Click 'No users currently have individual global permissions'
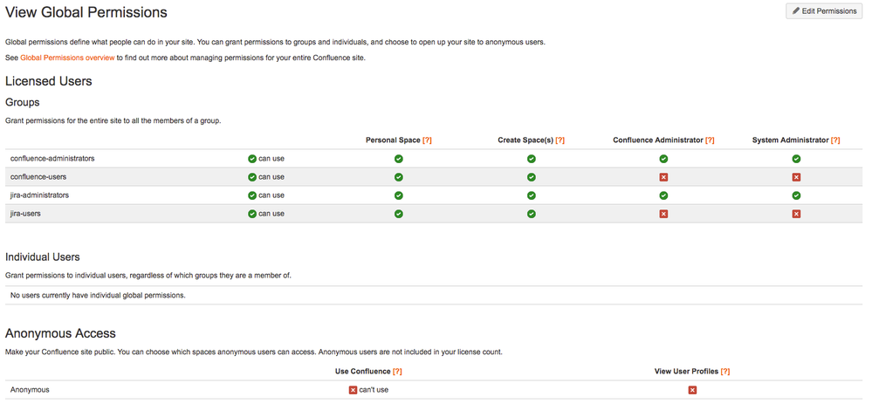872x410 pixels. [98, 296]
